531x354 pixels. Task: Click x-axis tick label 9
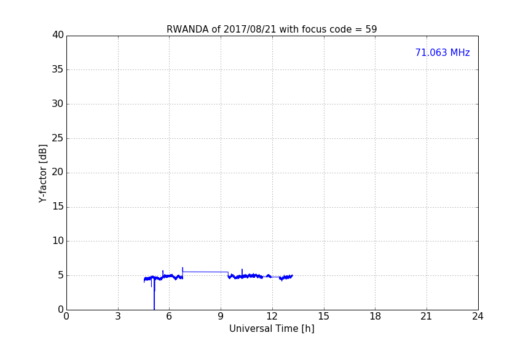point(221,317)
